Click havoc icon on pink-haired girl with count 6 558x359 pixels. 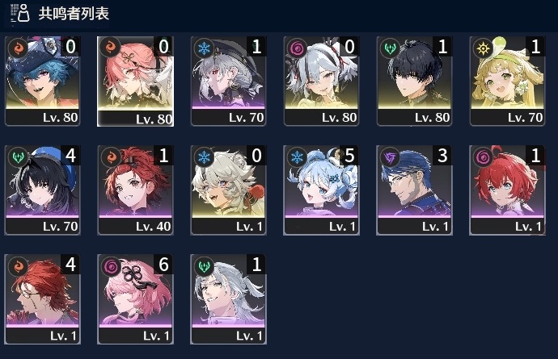click(x=111, y=266)
